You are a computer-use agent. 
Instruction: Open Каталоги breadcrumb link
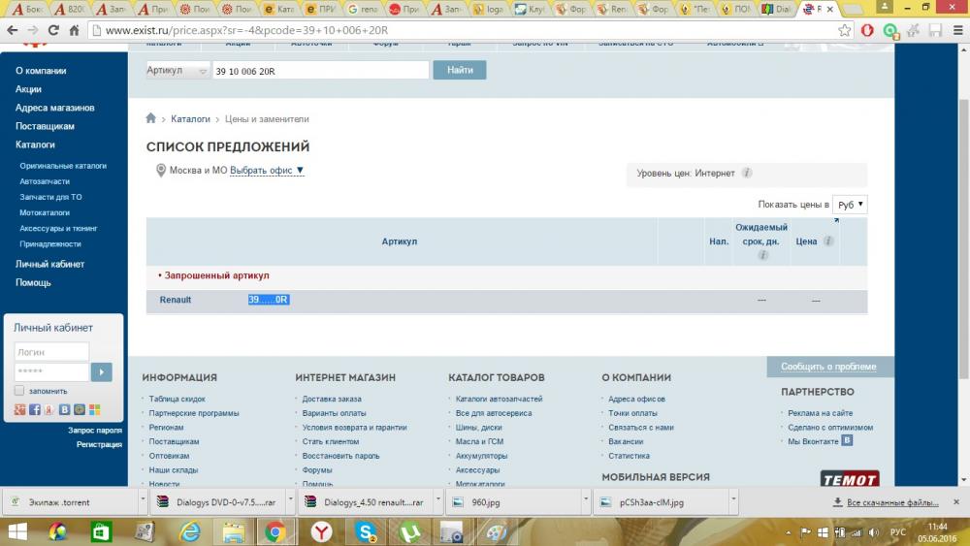[x=190, y=118]
